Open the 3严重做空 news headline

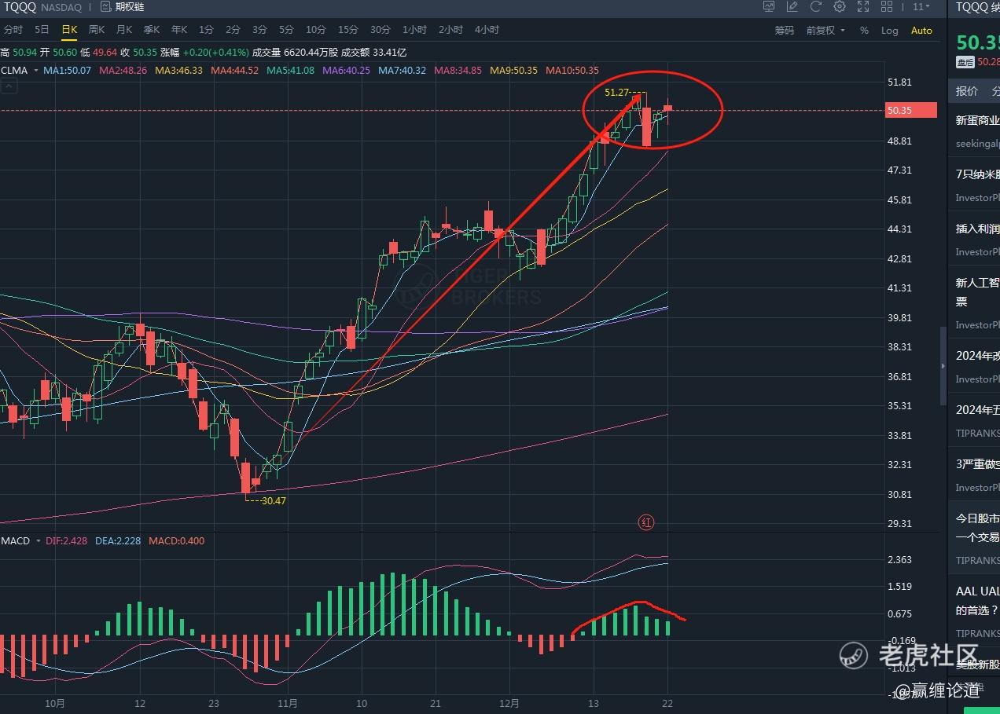[x=977, y=464]
